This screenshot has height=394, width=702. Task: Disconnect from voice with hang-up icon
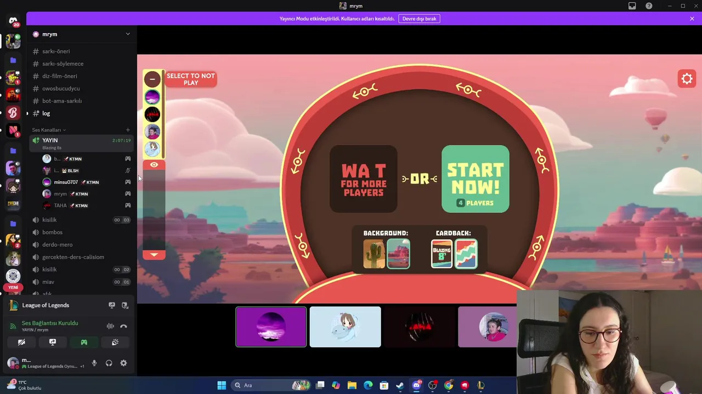coord(123,326)
